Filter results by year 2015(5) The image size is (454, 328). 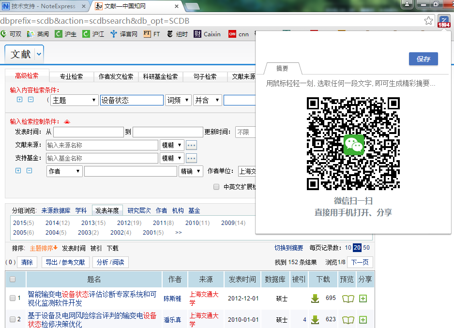point(23,223)
